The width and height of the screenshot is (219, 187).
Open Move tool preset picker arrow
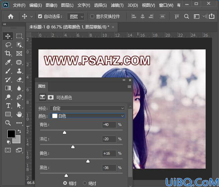(32, 17)
